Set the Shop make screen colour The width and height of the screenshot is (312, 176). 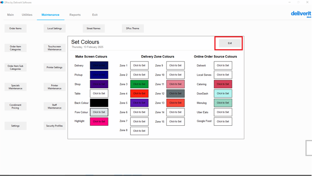(99, 84)
